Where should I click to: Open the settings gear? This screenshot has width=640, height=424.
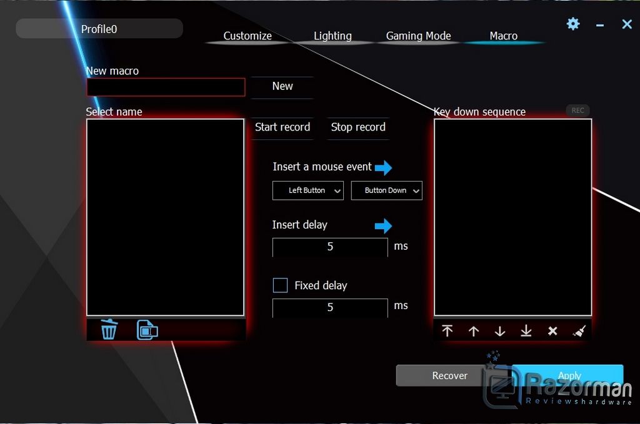click(573, 24)
